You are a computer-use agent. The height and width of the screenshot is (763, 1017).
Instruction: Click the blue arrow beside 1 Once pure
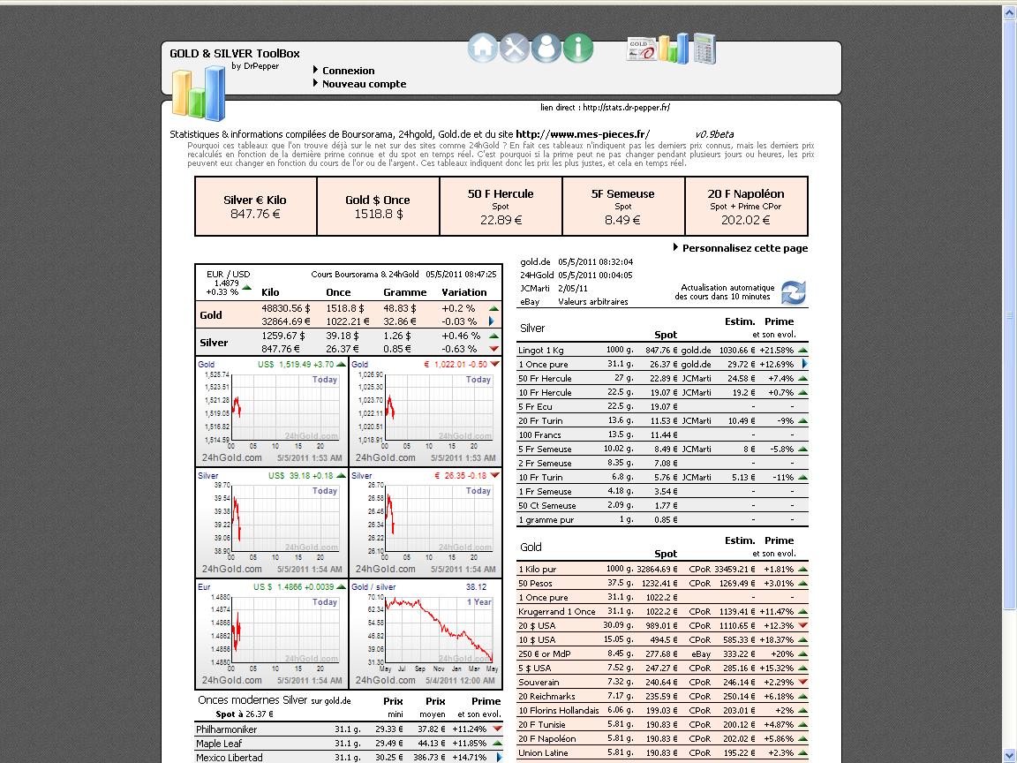(804, 364)
